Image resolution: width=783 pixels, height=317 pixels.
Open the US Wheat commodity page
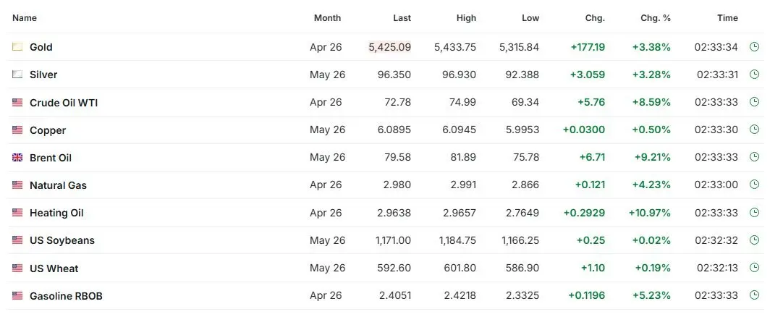54,269
